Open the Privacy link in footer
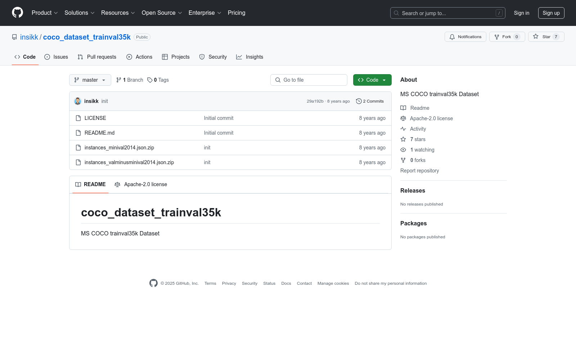The image size is (576, 360). (x=229, y=283)
